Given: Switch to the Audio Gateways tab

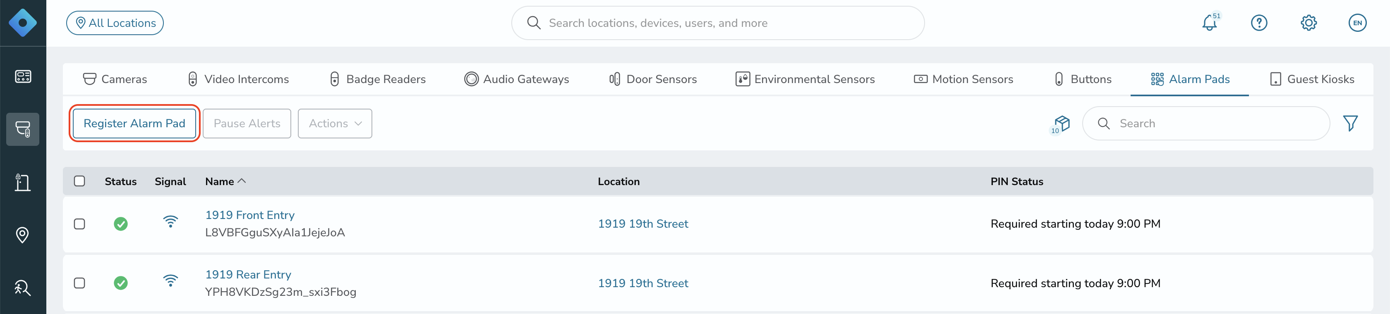Looking at the screenshot, I should 516,79.
